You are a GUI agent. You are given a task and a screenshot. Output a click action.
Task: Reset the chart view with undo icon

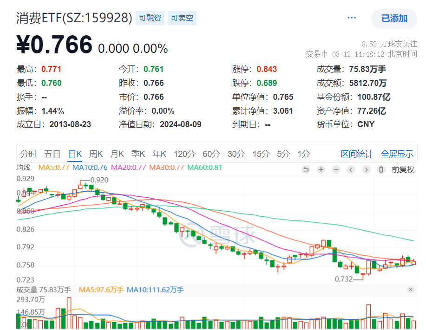tap(306, 169)
